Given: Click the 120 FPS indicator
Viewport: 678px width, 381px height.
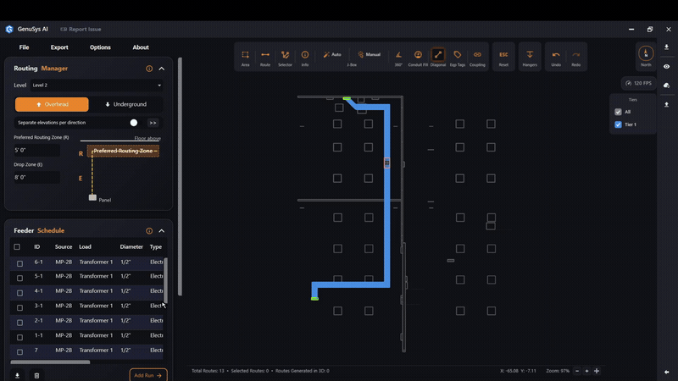Looking at the screenshot, I should (x=638, y=83).
